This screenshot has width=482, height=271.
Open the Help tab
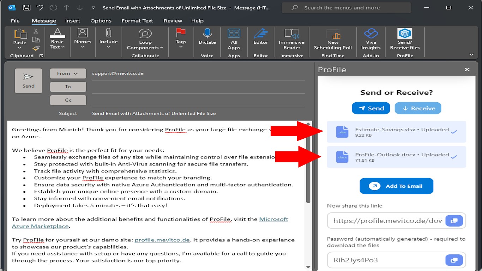point(198,21)
